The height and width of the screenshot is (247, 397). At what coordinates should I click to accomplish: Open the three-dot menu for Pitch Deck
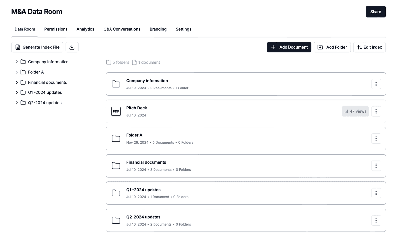376,111
